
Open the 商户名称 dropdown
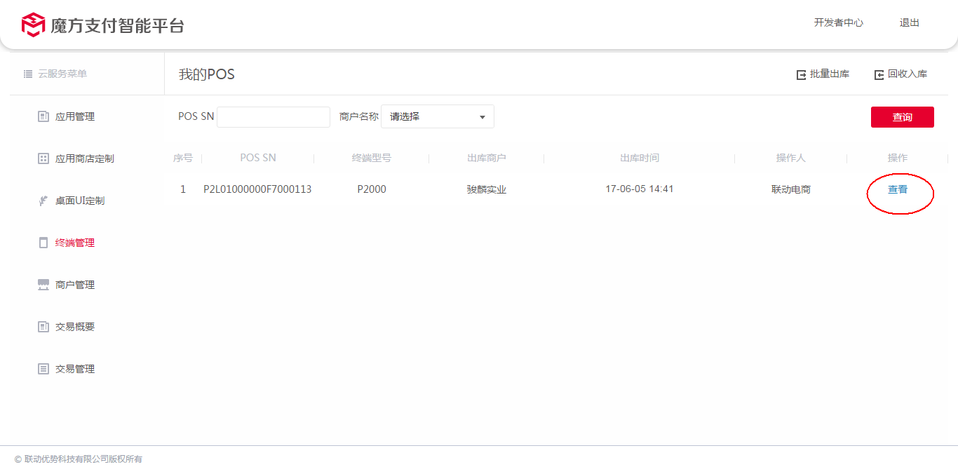[437, 116]
